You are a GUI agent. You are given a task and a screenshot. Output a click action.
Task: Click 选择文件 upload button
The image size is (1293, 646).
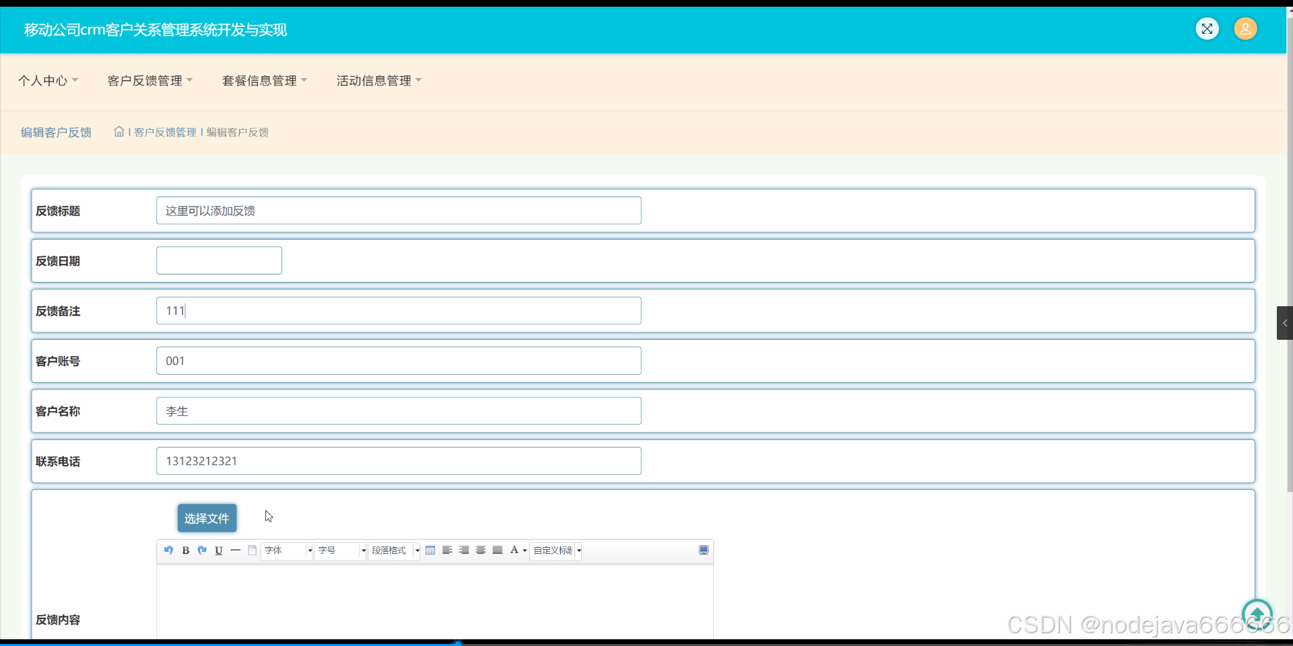pyautogui.click(x=207, y=518)
